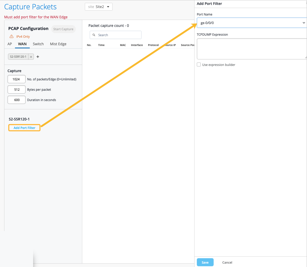
Task: Click the search magnifier icon
Action: tap(94, 35)
